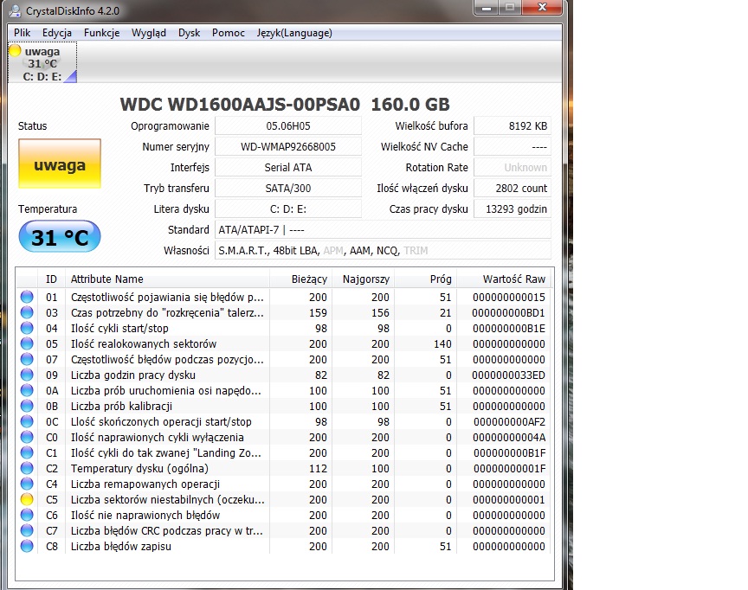Open the Pomoc menu
The image size is (748, 590).
click(x=228, y=33)
